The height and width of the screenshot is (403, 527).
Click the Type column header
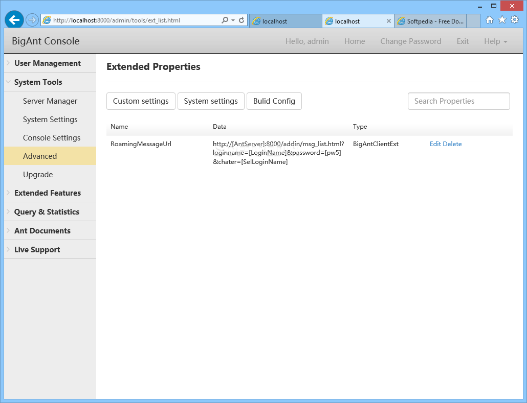click(x=360, y=127)
